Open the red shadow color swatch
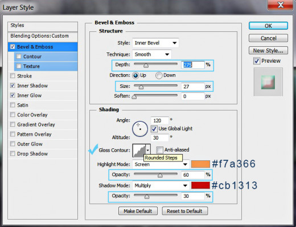 coord(200,185)
